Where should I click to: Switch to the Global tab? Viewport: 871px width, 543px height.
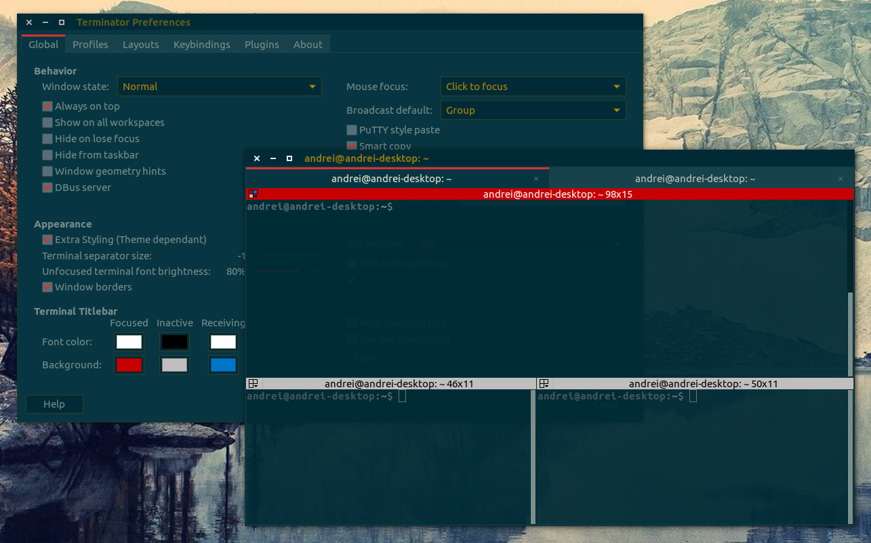click(43, 45)
